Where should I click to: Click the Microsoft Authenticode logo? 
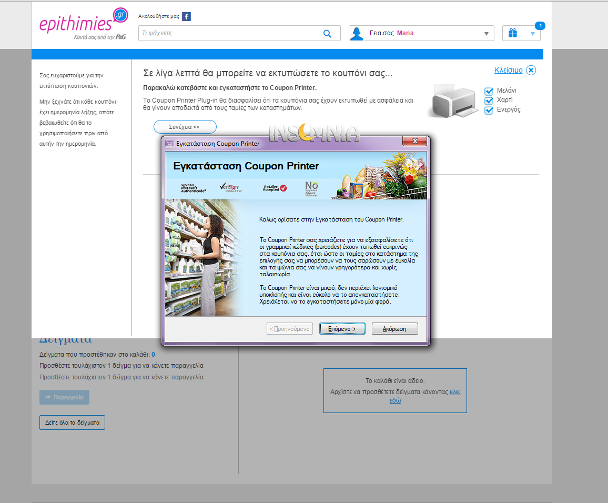click(x=193, y=188)
